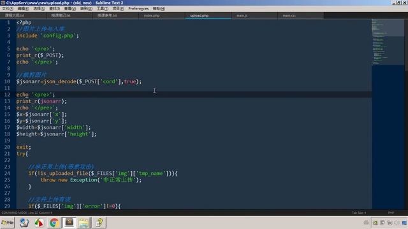
Task: Switch to the upload.php tab
Action: click(x=208, y=15)
